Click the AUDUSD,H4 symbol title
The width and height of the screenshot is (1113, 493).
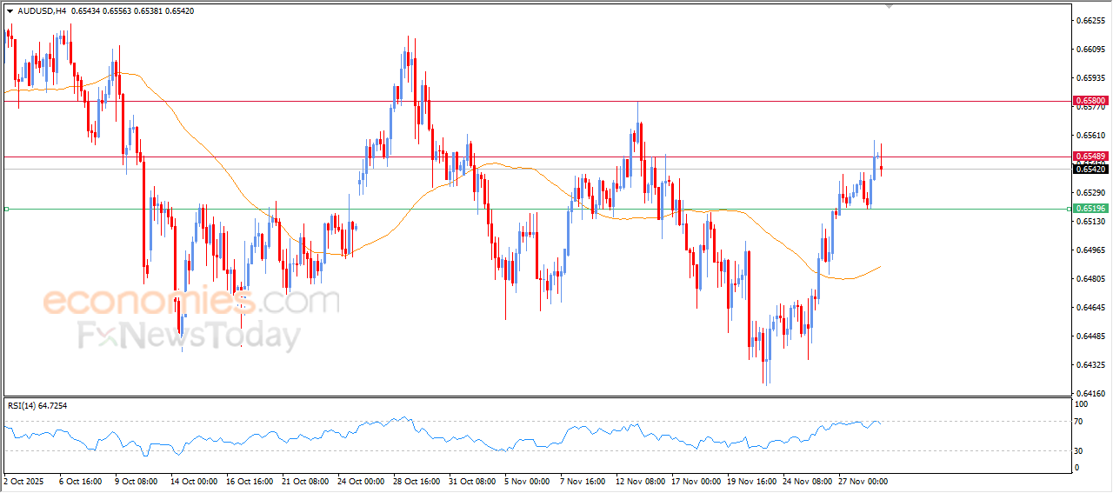pyautogui.click(x=42, y=11)
